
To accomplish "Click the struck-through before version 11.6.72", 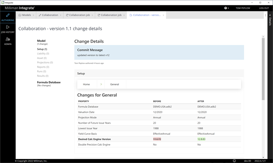I will [x=157, y=139].
